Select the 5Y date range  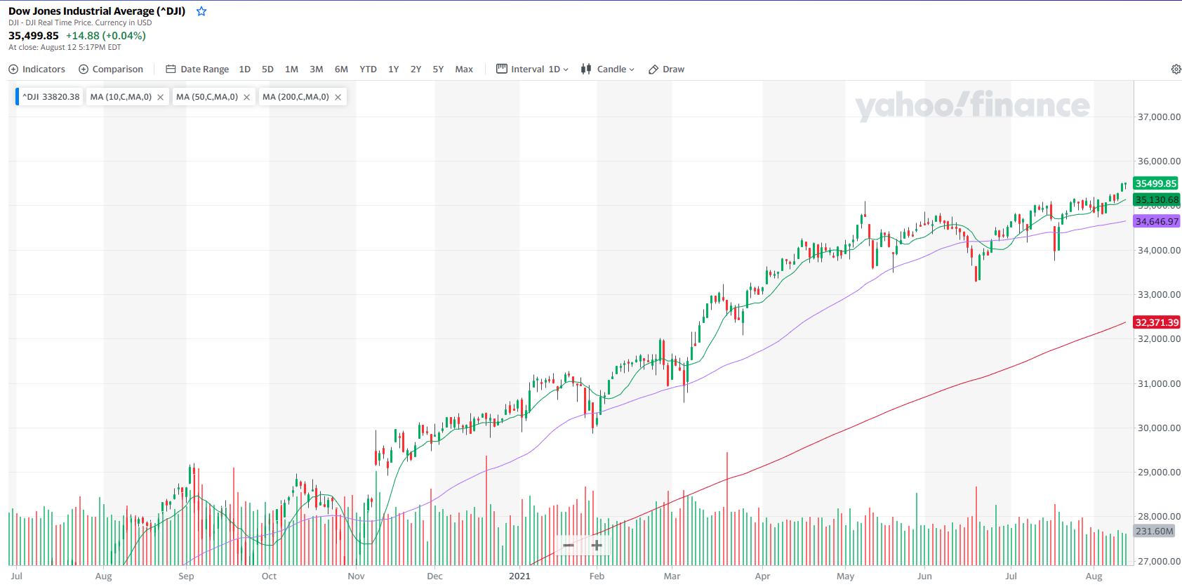(x=438, y=69)
